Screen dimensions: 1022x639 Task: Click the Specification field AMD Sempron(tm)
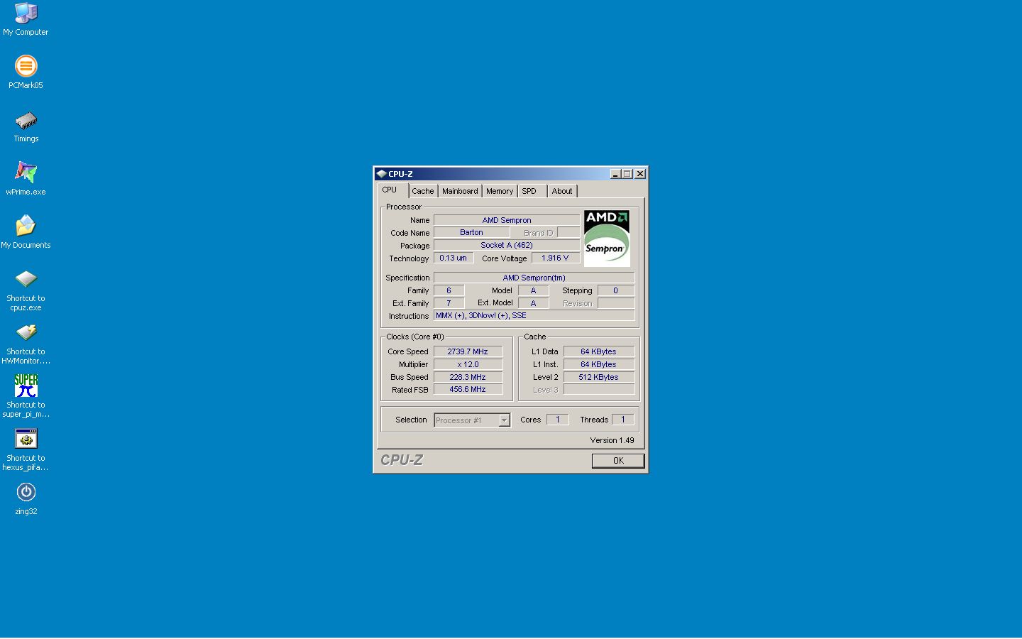pyautogui.click(x=534, y=278)
